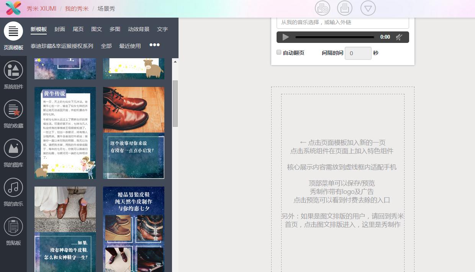
Task: Click the XIUMI logo in the top bar
Action: pyautogui.click(x=13, y=8)
